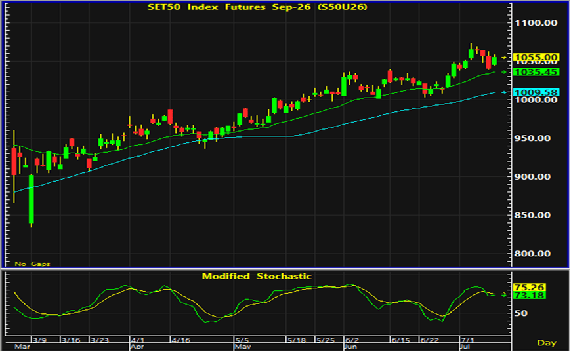Click the Mar month label

(x=22, y=347)
